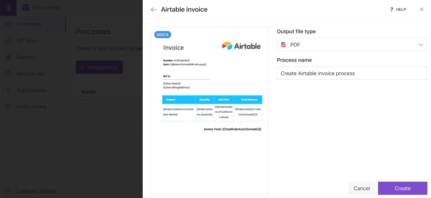Viewport: 431px width, 198px height.
Task: Click the Notifications bell icon
Action: click(8, 107)
